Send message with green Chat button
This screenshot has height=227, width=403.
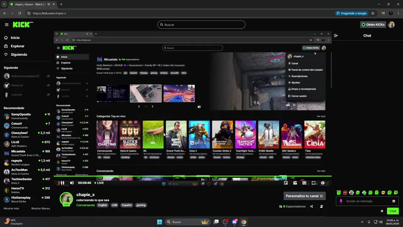393,211
